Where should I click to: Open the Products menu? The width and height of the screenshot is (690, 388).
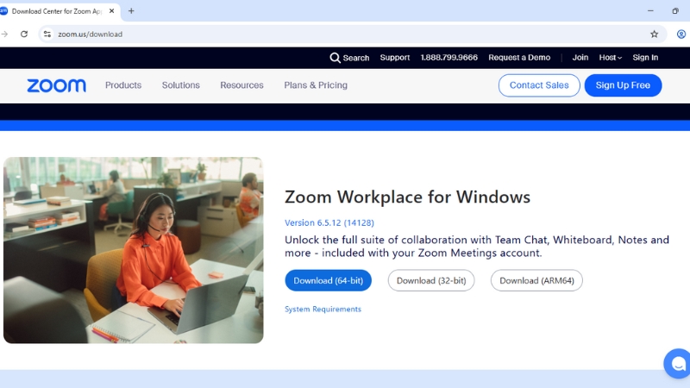point(123,85)
